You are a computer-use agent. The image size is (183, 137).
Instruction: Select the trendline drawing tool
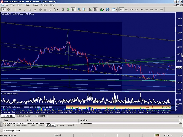point(25,10)
